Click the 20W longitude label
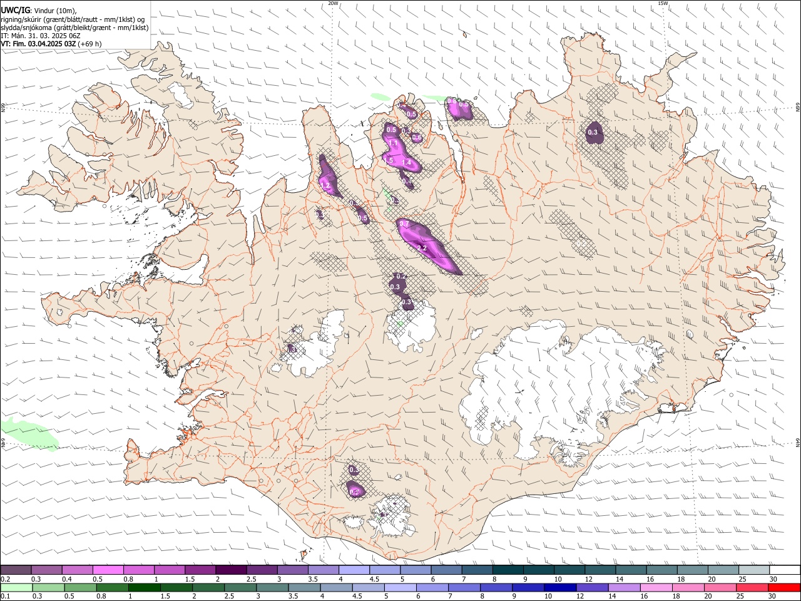The width and height of the screenshot is (801, 601). (x=334, y=3)
